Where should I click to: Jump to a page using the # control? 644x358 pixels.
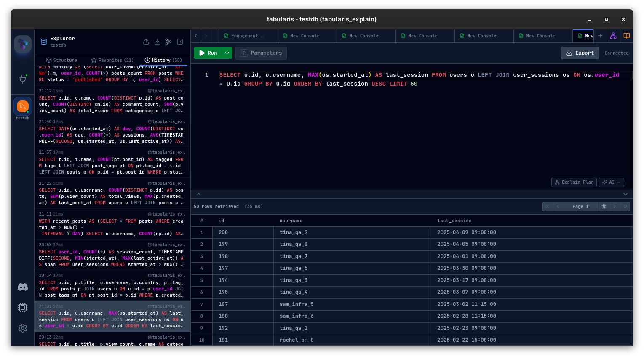[x=604, y=206]
